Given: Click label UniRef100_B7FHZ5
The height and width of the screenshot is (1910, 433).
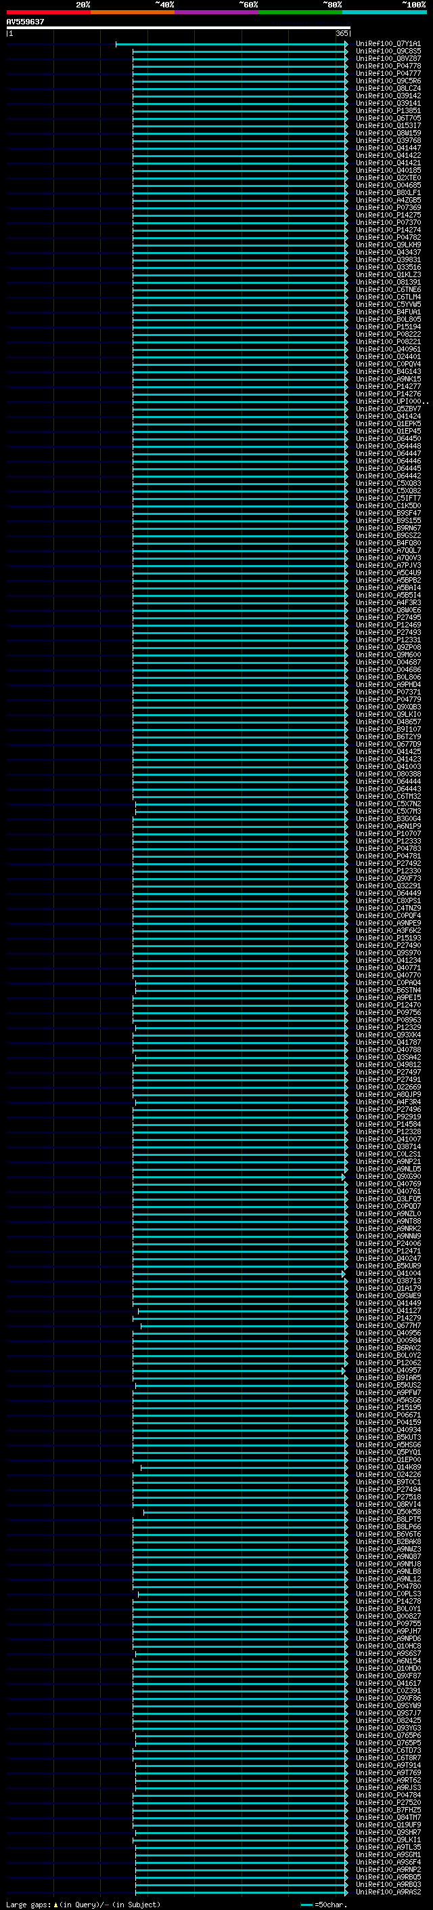Looking at the screenshot, I should [x=388, y=1809].
